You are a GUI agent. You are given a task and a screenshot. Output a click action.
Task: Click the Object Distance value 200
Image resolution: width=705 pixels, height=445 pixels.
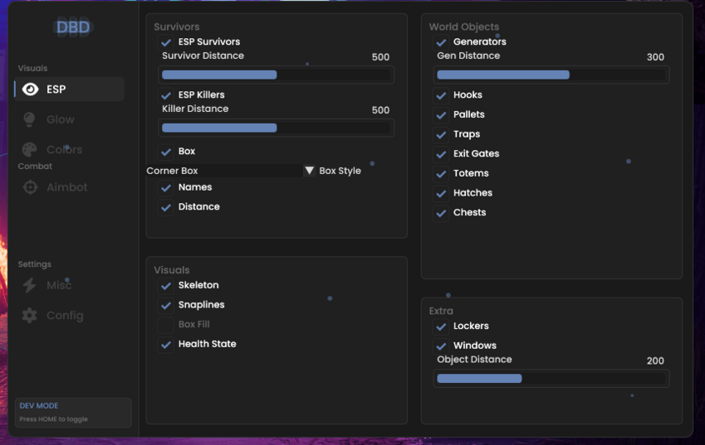(655, 360)
